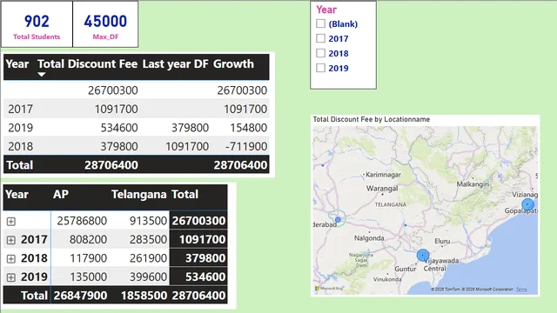Open the Terms link on the map
Viewport: 557px width, 313px height.
coord(521,290)
